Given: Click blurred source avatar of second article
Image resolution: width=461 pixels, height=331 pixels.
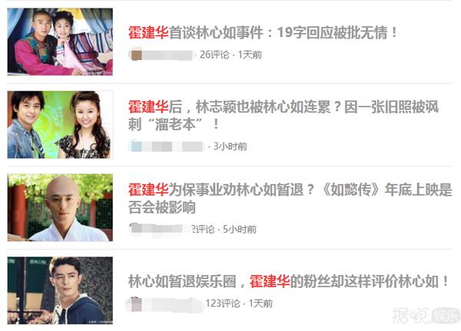Looking at the screenshot, I should click(136, 146).
